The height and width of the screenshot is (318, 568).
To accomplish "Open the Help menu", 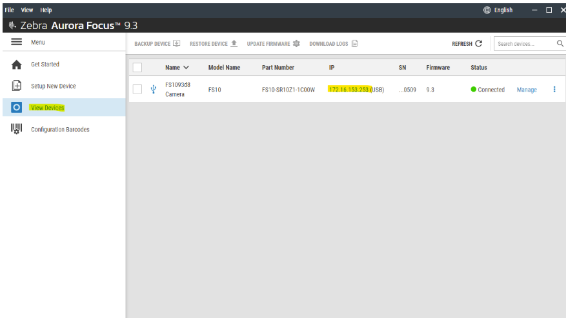I will click(46, 10).
